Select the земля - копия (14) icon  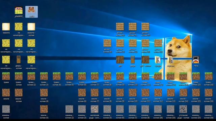183,92
